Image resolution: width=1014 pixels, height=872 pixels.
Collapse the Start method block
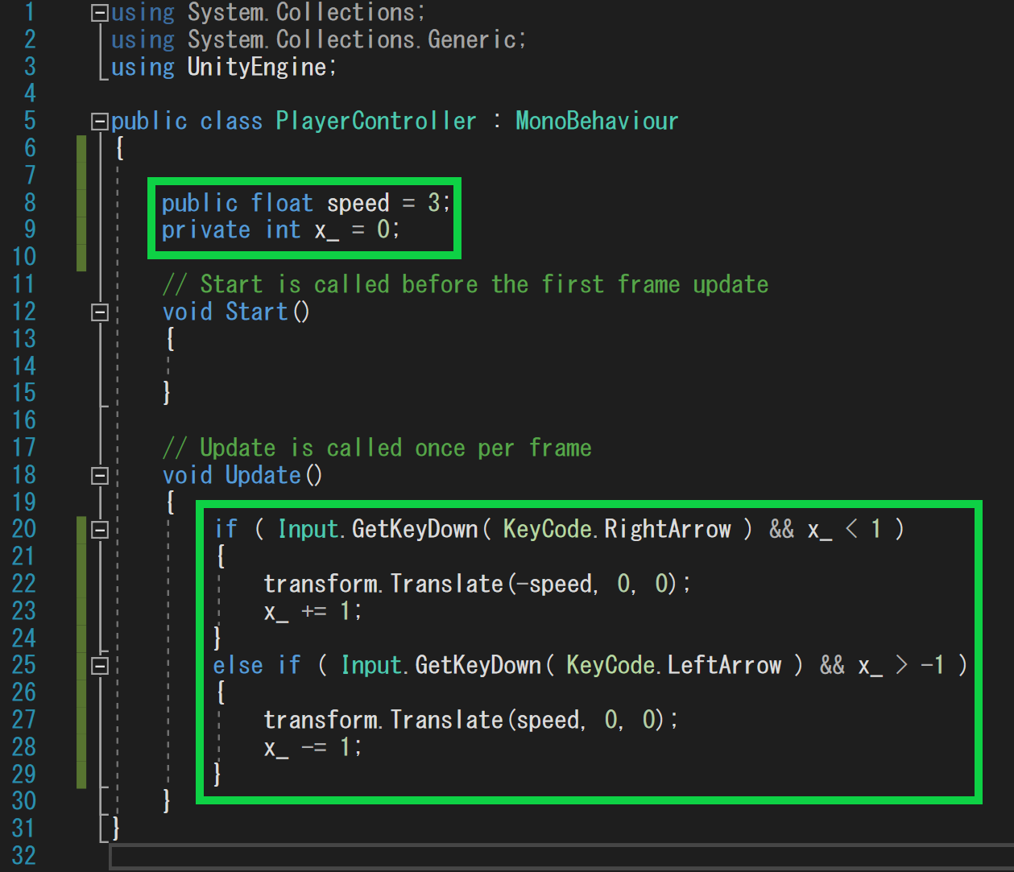[100, 312]
